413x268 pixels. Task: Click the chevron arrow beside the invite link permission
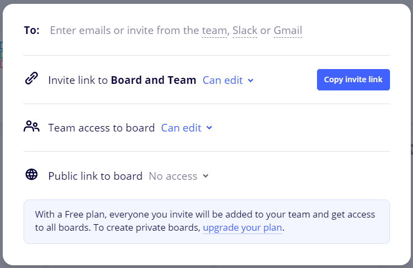point(251,81)
